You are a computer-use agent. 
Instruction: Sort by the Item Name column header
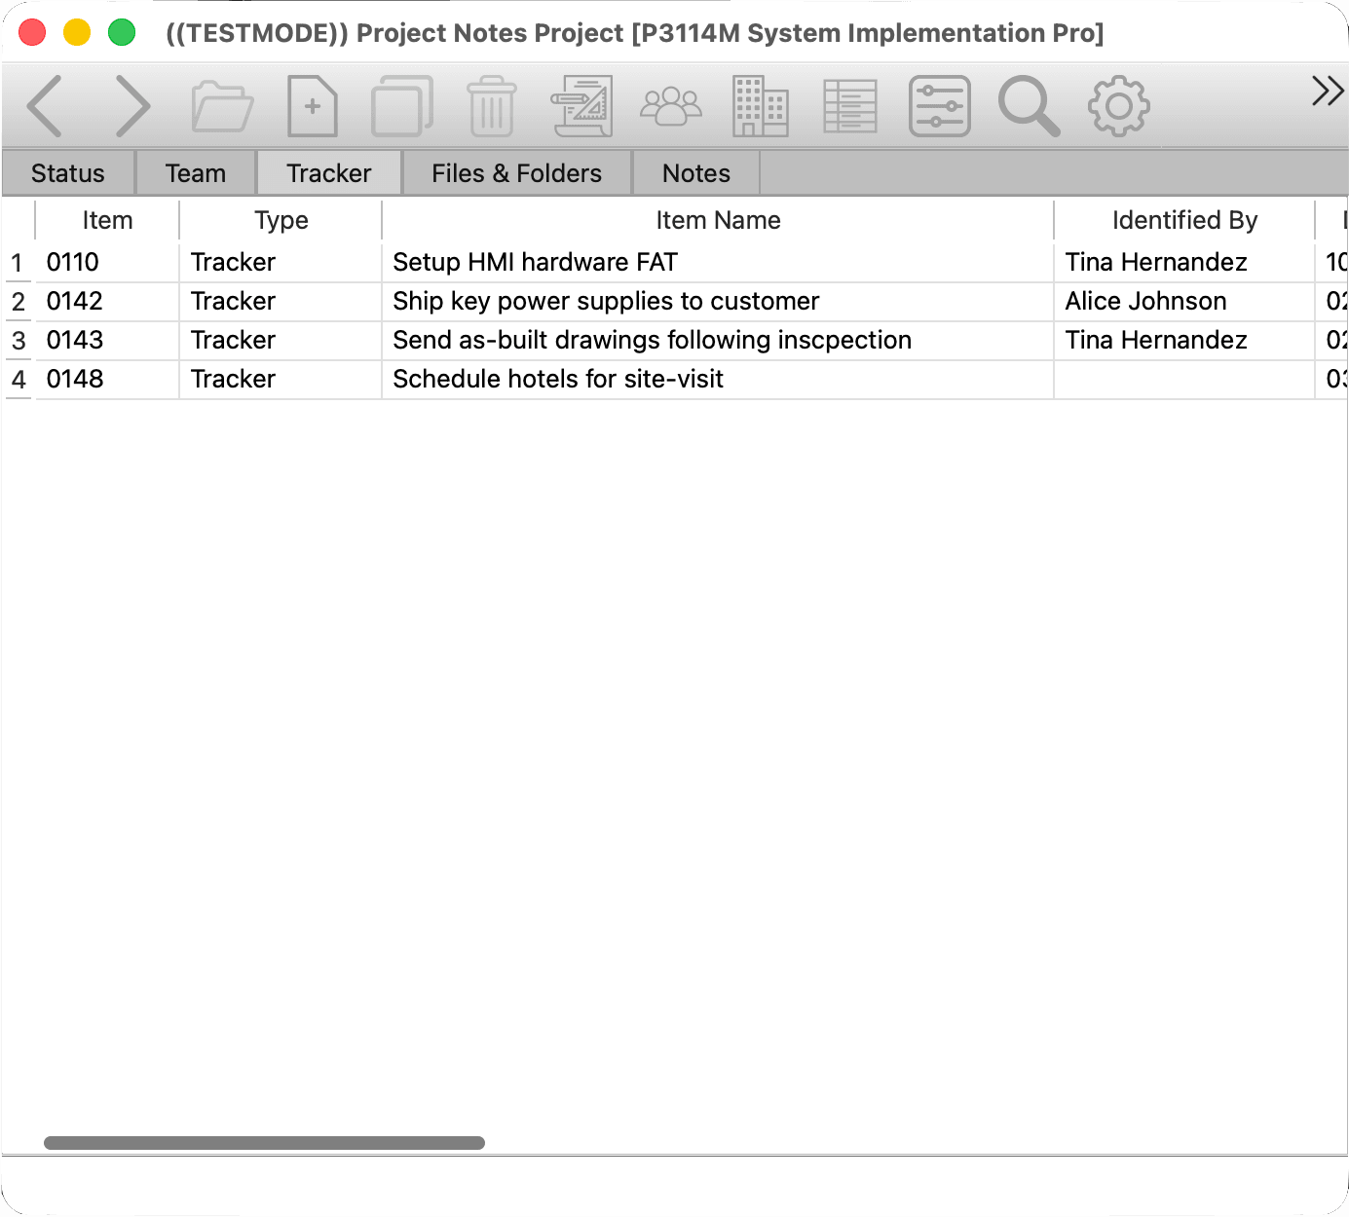(718, 220)
